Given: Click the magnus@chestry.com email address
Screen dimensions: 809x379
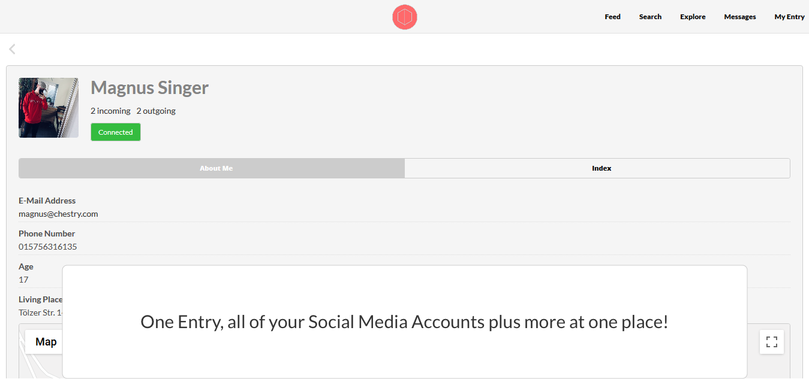Looking at the screenshot, I should pos(58,214).
